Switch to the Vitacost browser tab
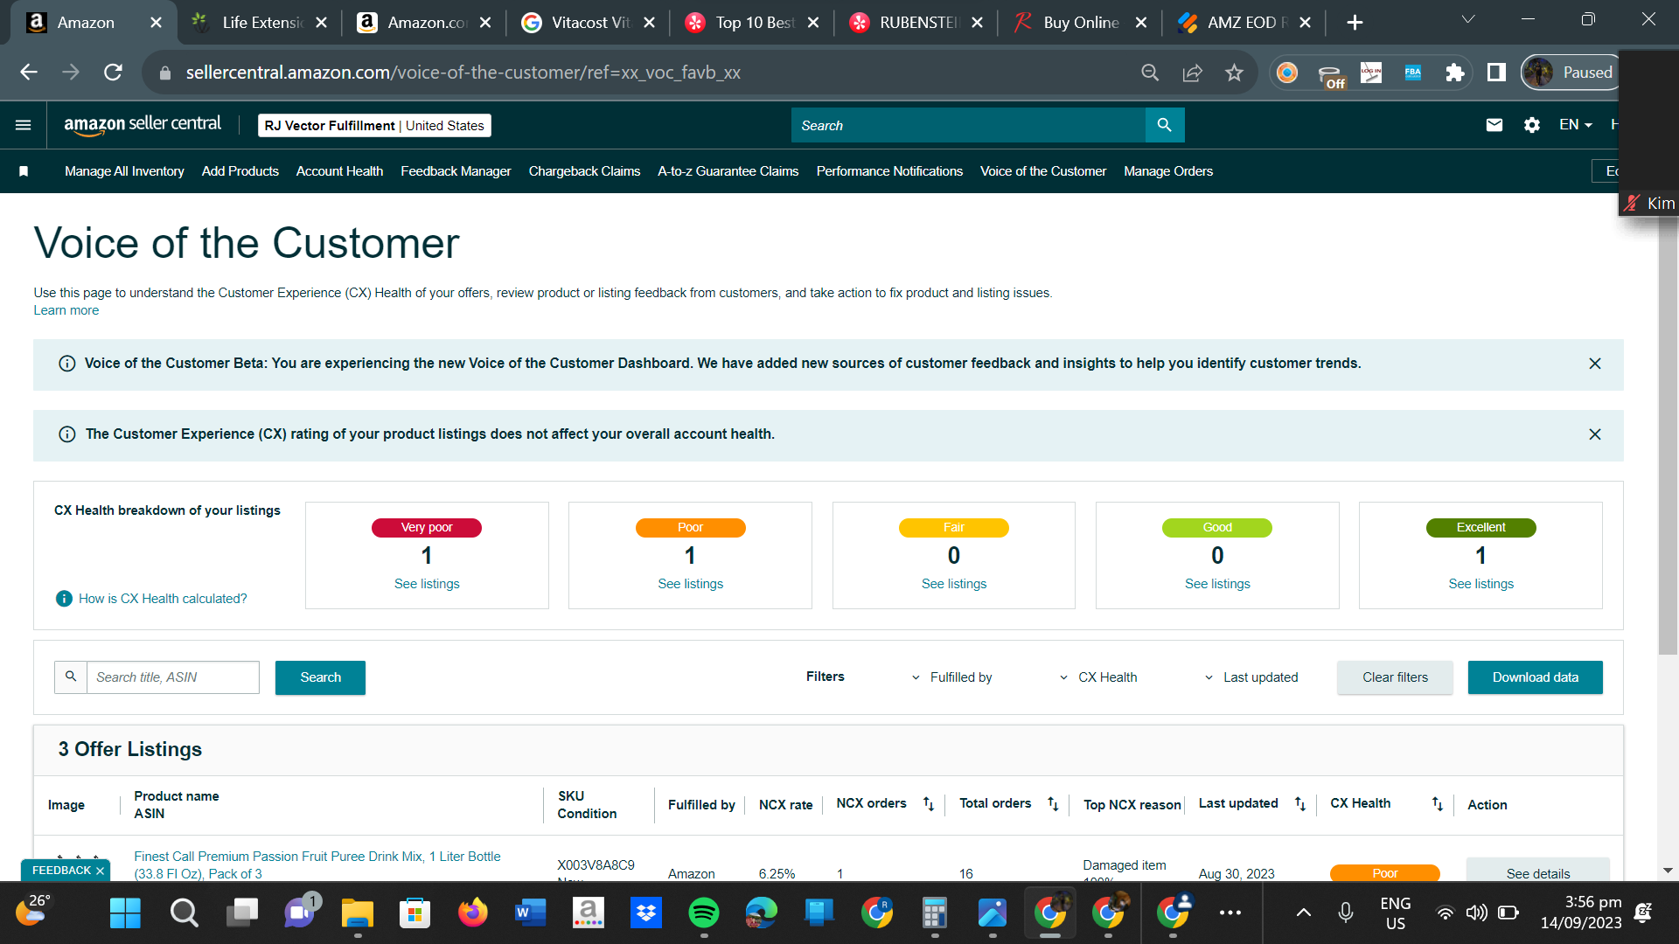The height and width of the screenshot is (944, 1679). click(x=588, y=23)
